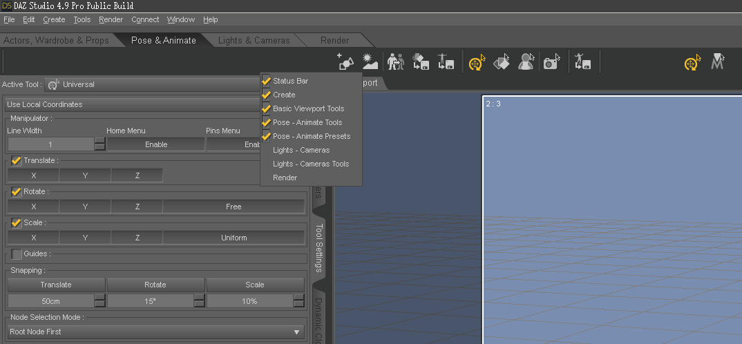This screenshot has height=344, width=742.
Task: Select the camera tool icon in toolbar
Action: pos(551,62)
